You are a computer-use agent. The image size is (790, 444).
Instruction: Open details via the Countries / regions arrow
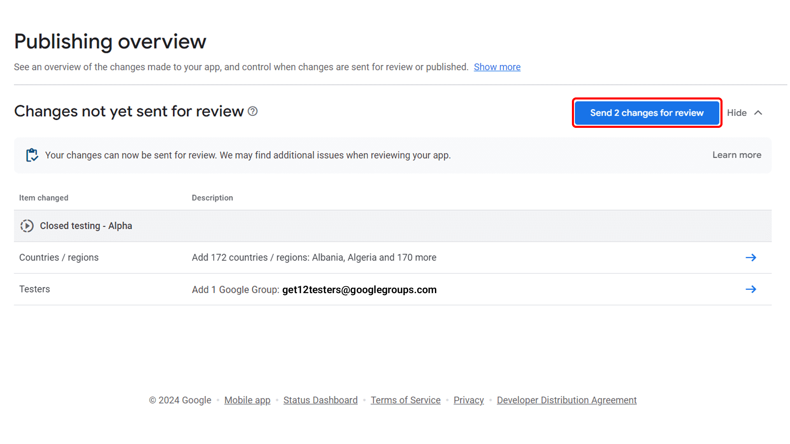[x=751, y=257]
